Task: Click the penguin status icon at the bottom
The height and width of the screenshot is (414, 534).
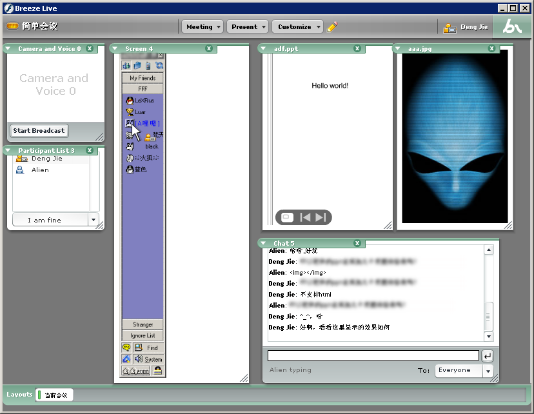Action: coord(157,371)
